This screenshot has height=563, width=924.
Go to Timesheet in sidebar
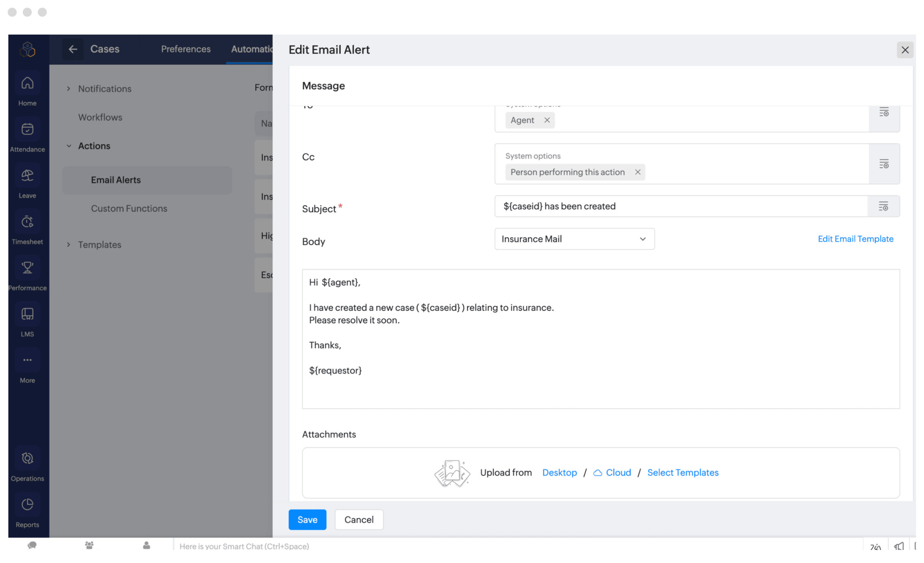pyautogui.click(x=27, y=222)
